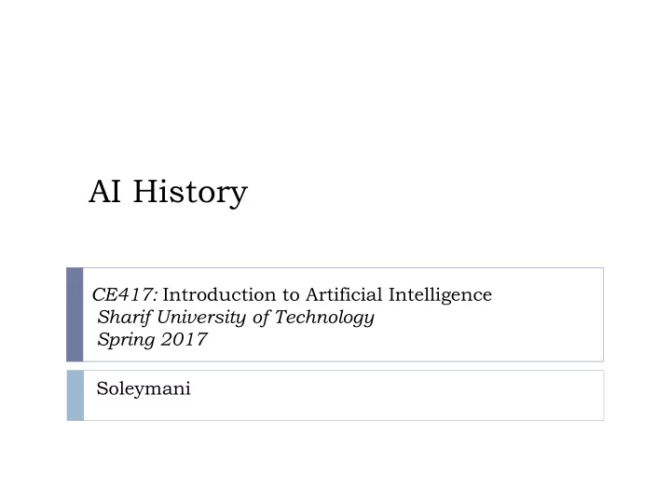
Task: Click the word "University" in italic line
Action: tap(201, 318)
